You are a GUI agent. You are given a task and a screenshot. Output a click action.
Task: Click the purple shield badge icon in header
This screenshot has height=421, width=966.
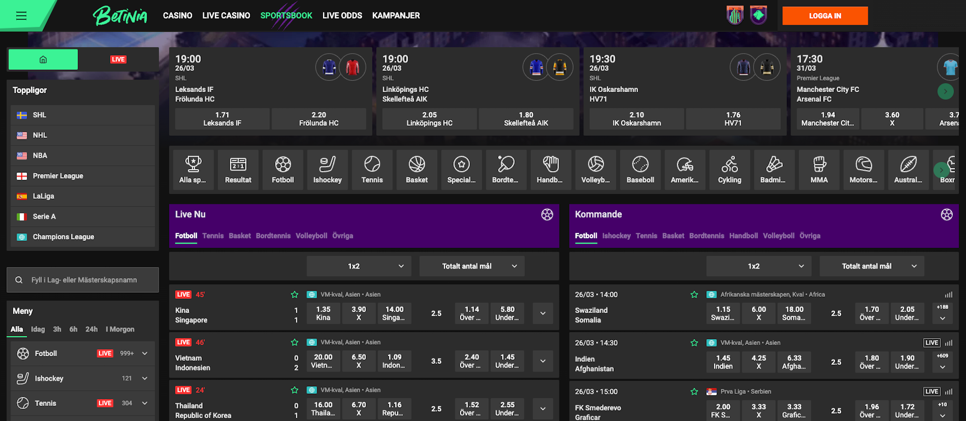click(759, 15)
